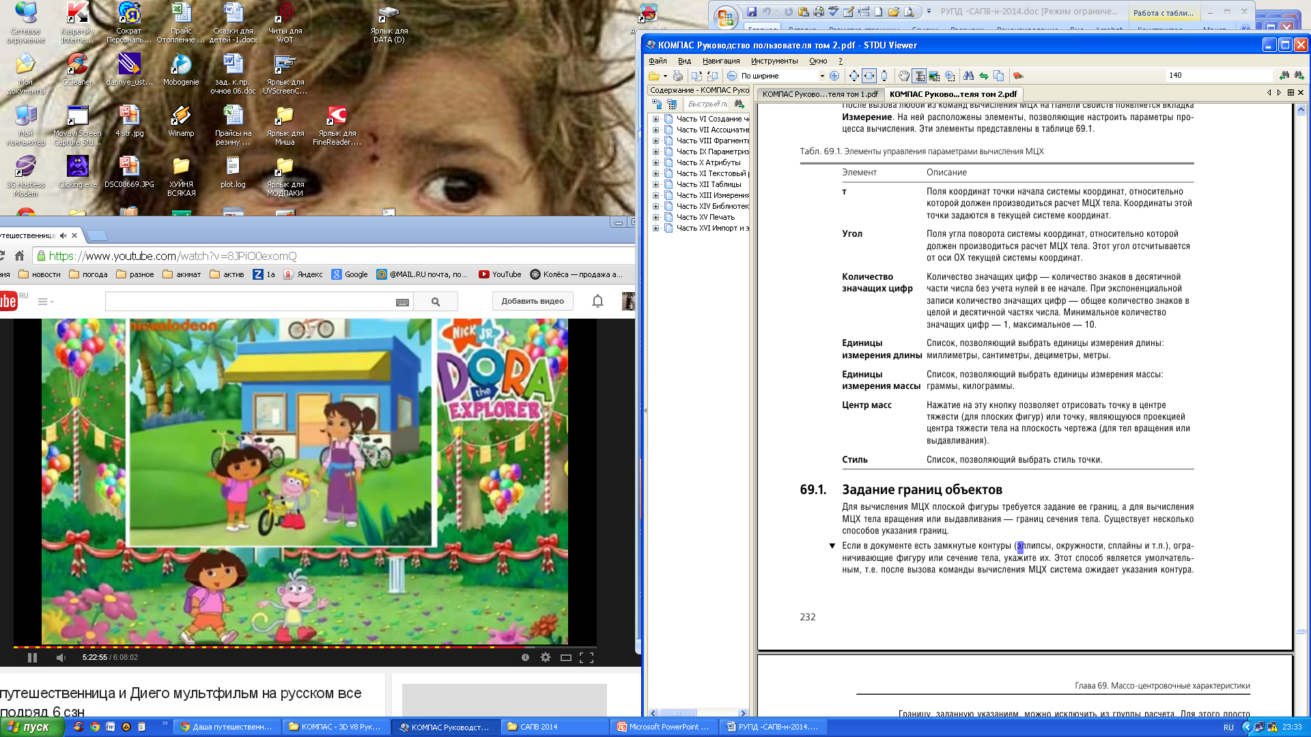Zoom in plus icon in STDU Viewer
This screenshot has width=1311, height=737.
834,76
